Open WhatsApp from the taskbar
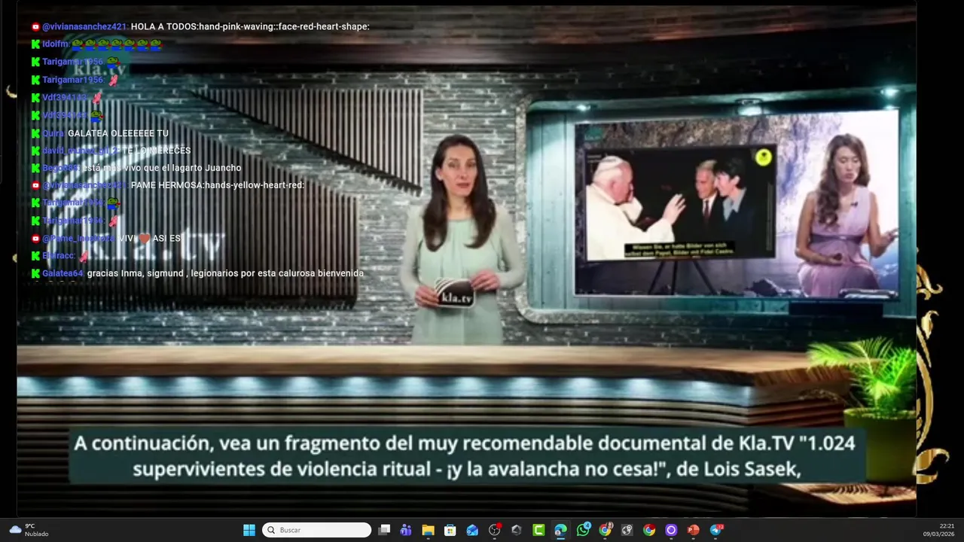Image resolution: width=964 pixels, height=542 pixels. pyautogui.click(x=583, y=530)
